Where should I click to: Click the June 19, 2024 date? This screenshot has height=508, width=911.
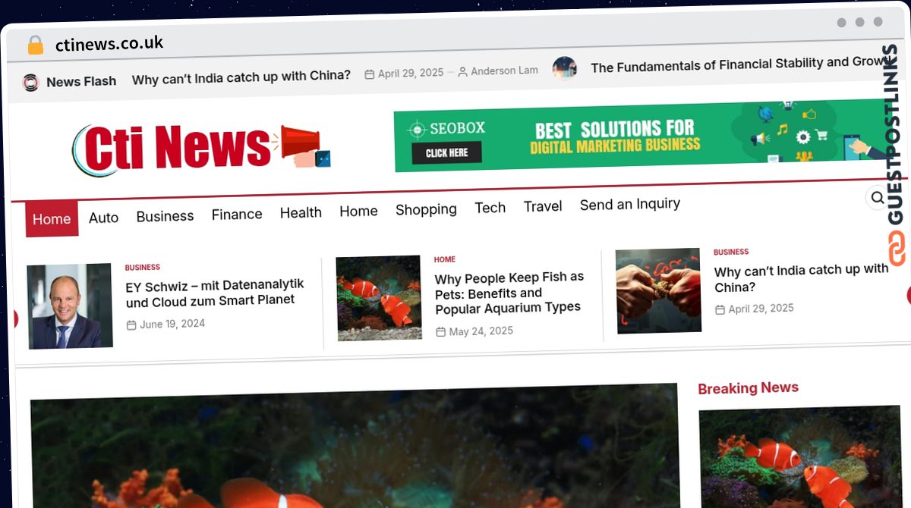point(172,325)
